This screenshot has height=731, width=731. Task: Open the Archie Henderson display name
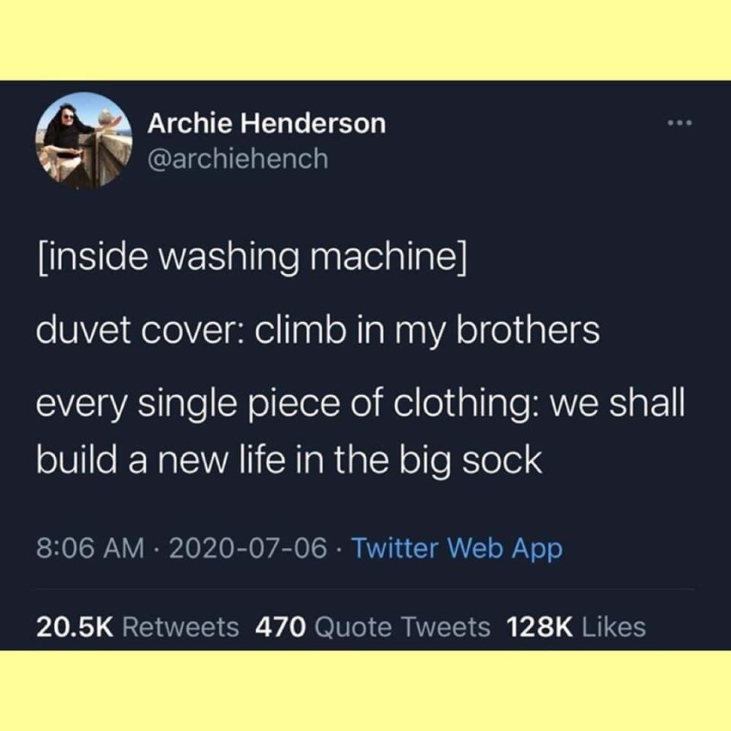click(266, 124)
